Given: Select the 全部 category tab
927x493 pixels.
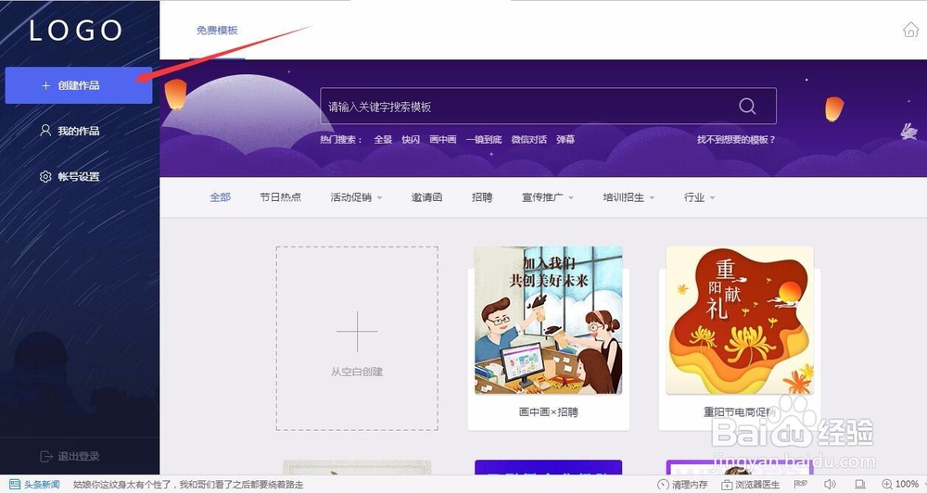Looking at the screenshot, I should click(x=220, y=197).
